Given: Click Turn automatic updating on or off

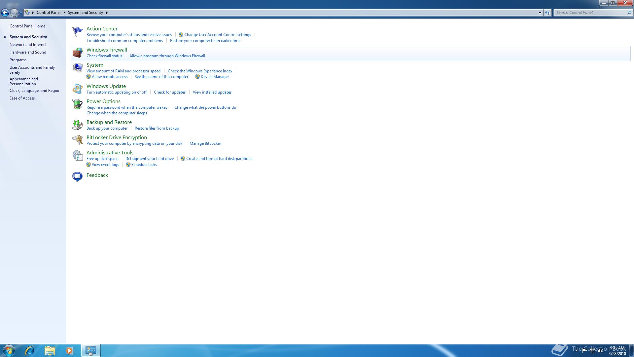Looking at the screenshot, I should point(117,92).
